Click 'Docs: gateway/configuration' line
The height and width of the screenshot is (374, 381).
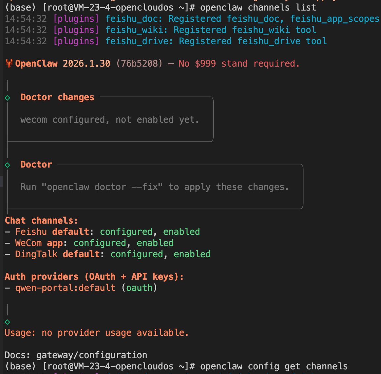point(76,355)
